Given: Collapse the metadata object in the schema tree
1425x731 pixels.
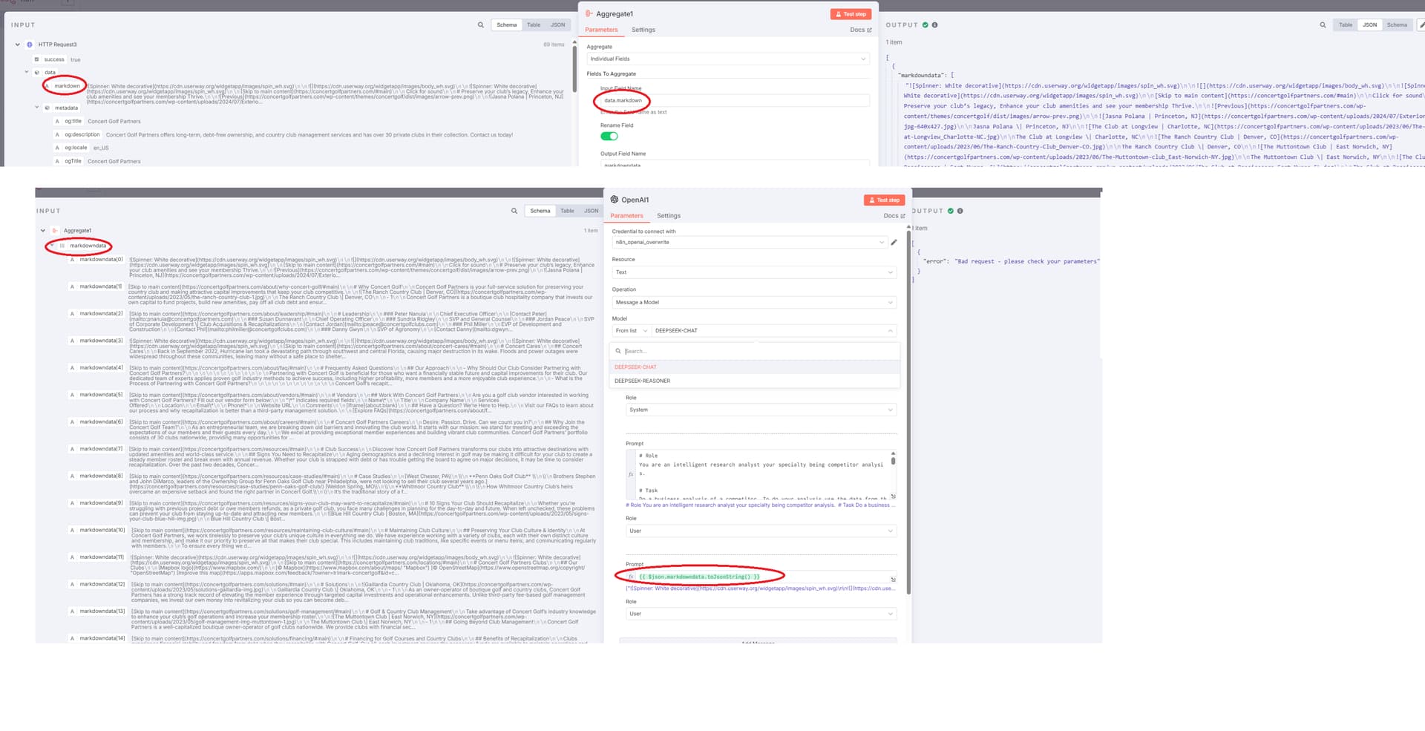Looking at the screenshot, I should pyautogui.click(x=37, y=108).
